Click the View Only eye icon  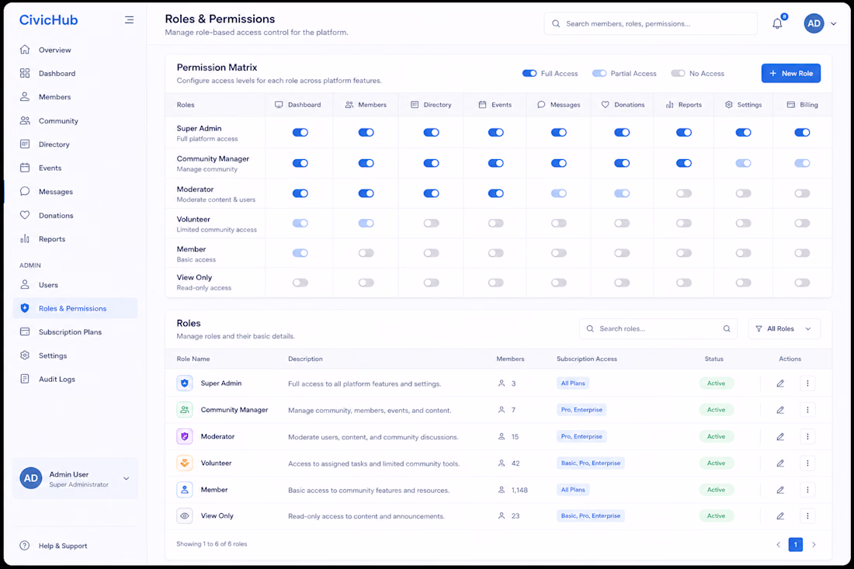pos(185,516)
